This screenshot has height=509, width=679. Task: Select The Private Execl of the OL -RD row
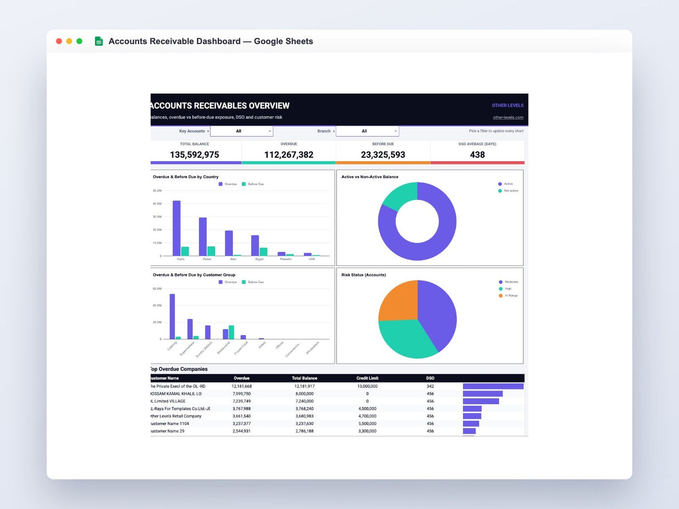(337, 386)
